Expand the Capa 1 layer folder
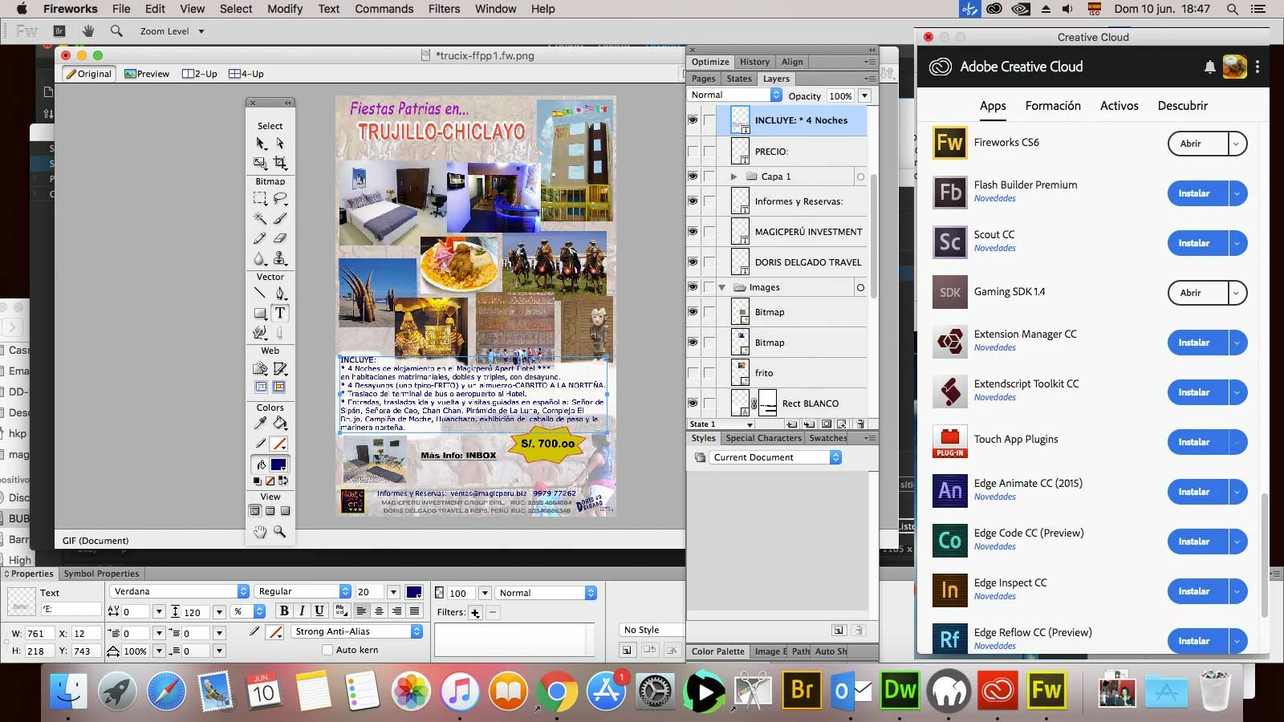 pyautogui.click(x=733, y=176)
